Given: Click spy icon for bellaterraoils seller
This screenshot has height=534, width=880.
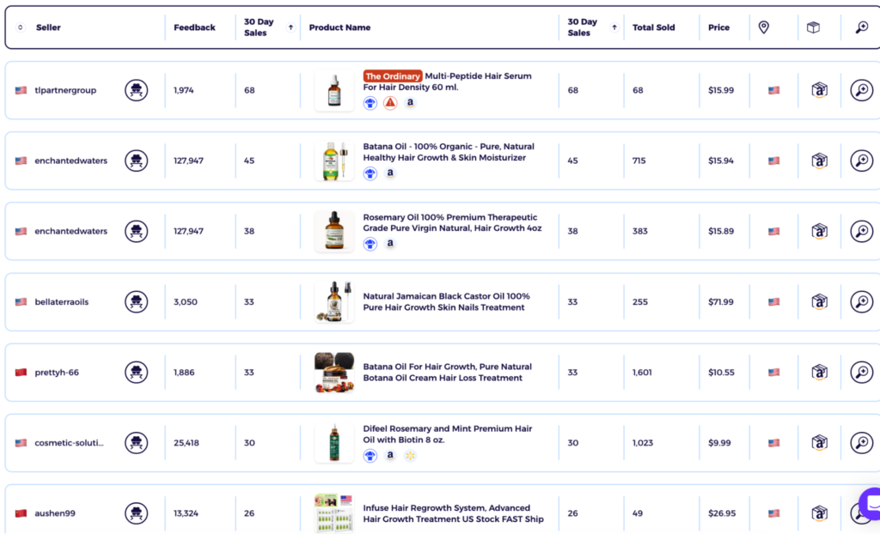Looking at the screenshot, I should (137, 302).
